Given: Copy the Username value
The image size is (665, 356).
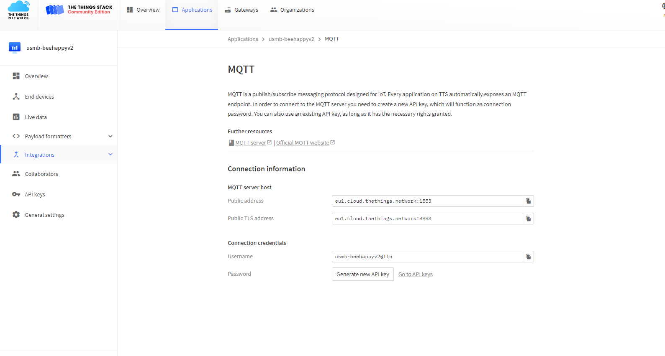Looking at the screenshot, I should tap(528, 257).
